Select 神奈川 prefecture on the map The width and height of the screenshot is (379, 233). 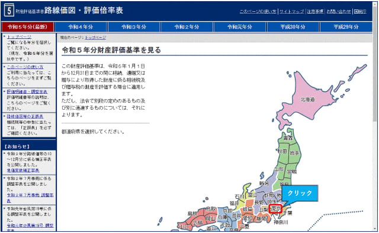(281, 222)
